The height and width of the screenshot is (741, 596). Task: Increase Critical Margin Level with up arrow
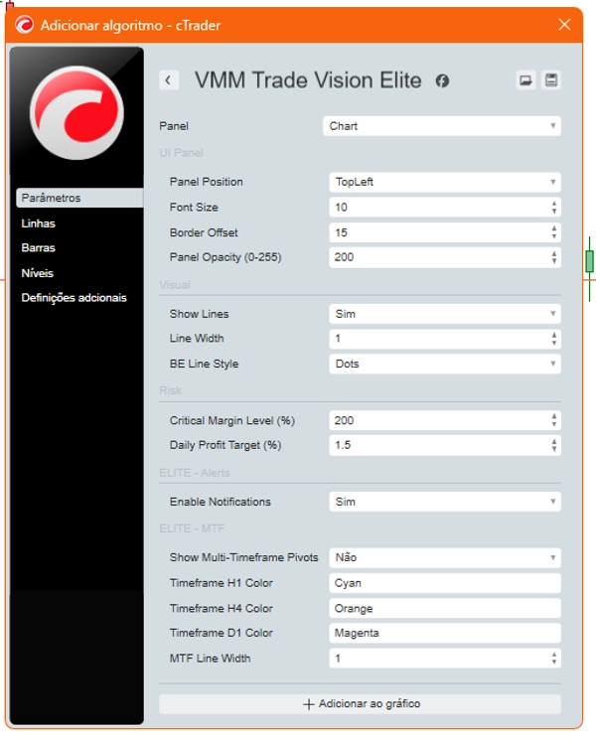[x=554, y=416]
